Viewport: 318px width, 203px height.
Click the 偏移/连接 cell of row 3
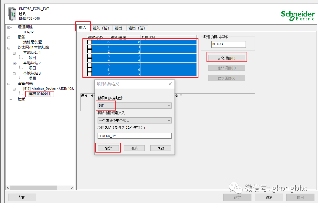click(125, 56)
